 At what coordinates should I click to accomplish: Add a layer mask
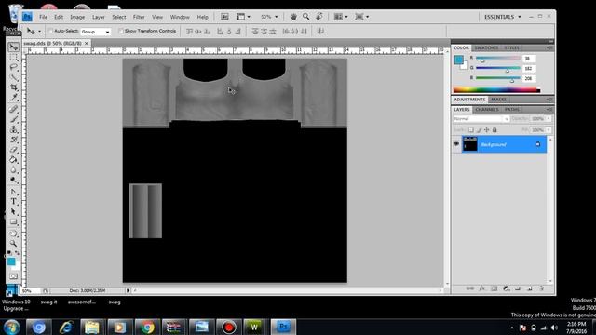coord(494,288)
